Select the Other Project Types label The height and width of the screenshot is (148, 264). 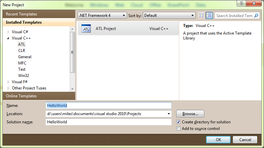(29, 88)
